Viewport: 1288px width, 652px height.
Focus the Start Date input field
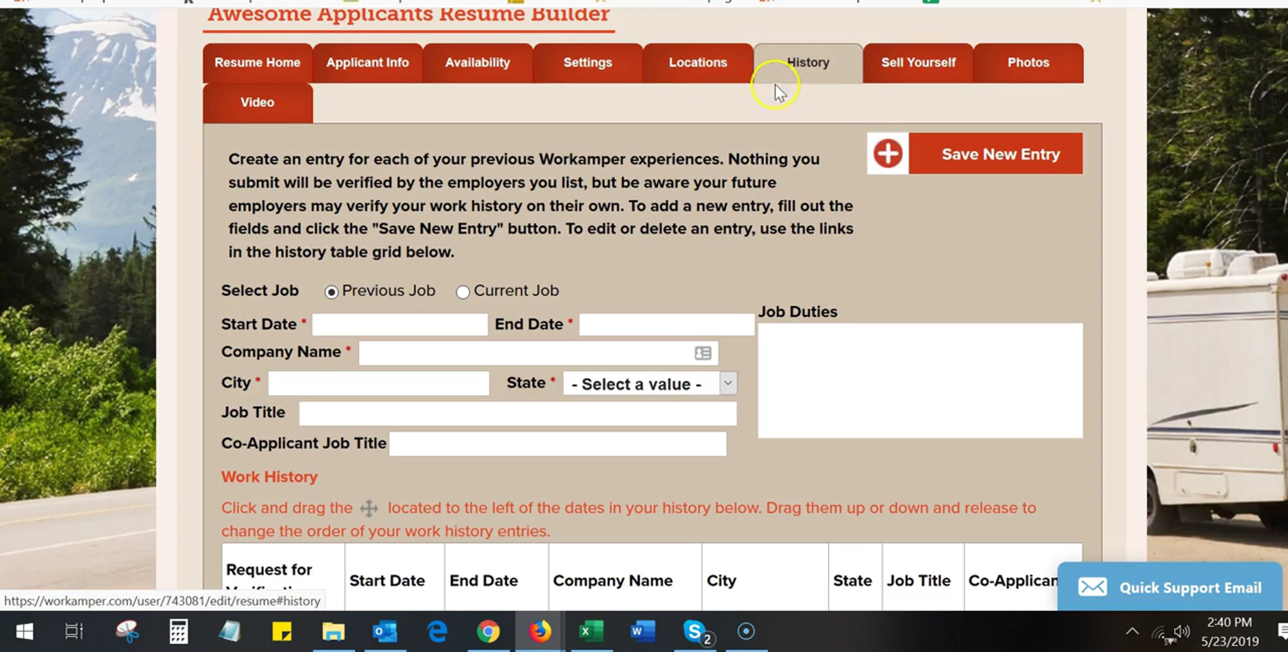coord(400,325)
